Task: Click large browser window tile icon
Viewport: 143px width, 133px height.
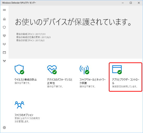Action: (117, 70)
